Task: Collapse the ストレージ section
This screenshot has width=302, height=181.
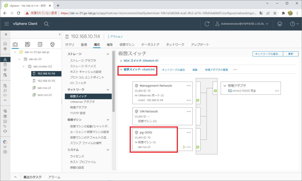Action: pos(108,54)
